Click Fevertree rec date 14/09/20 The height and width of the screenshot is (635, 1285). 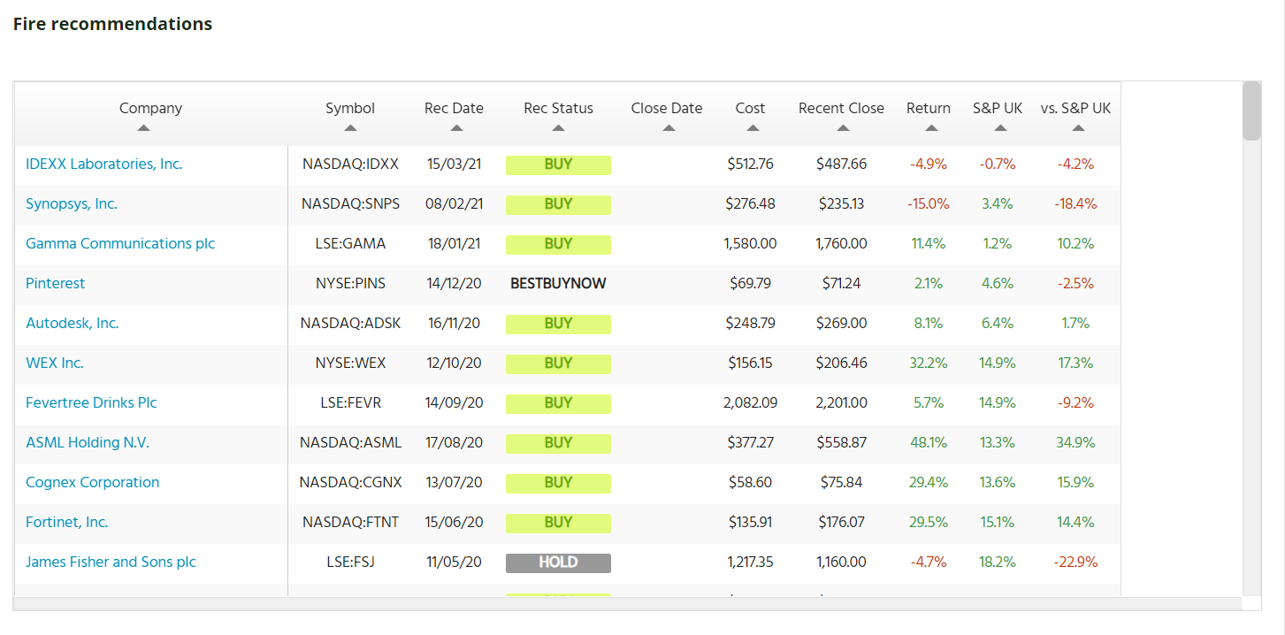(454, 402)
